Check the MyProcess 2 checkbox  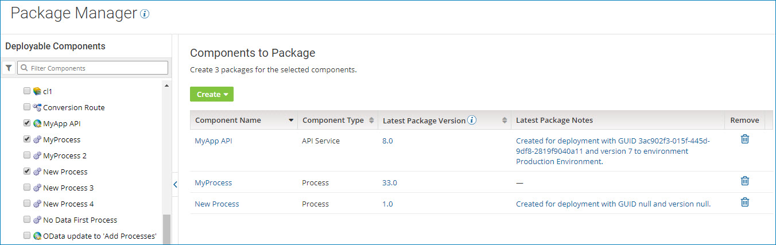pos(27,155)
